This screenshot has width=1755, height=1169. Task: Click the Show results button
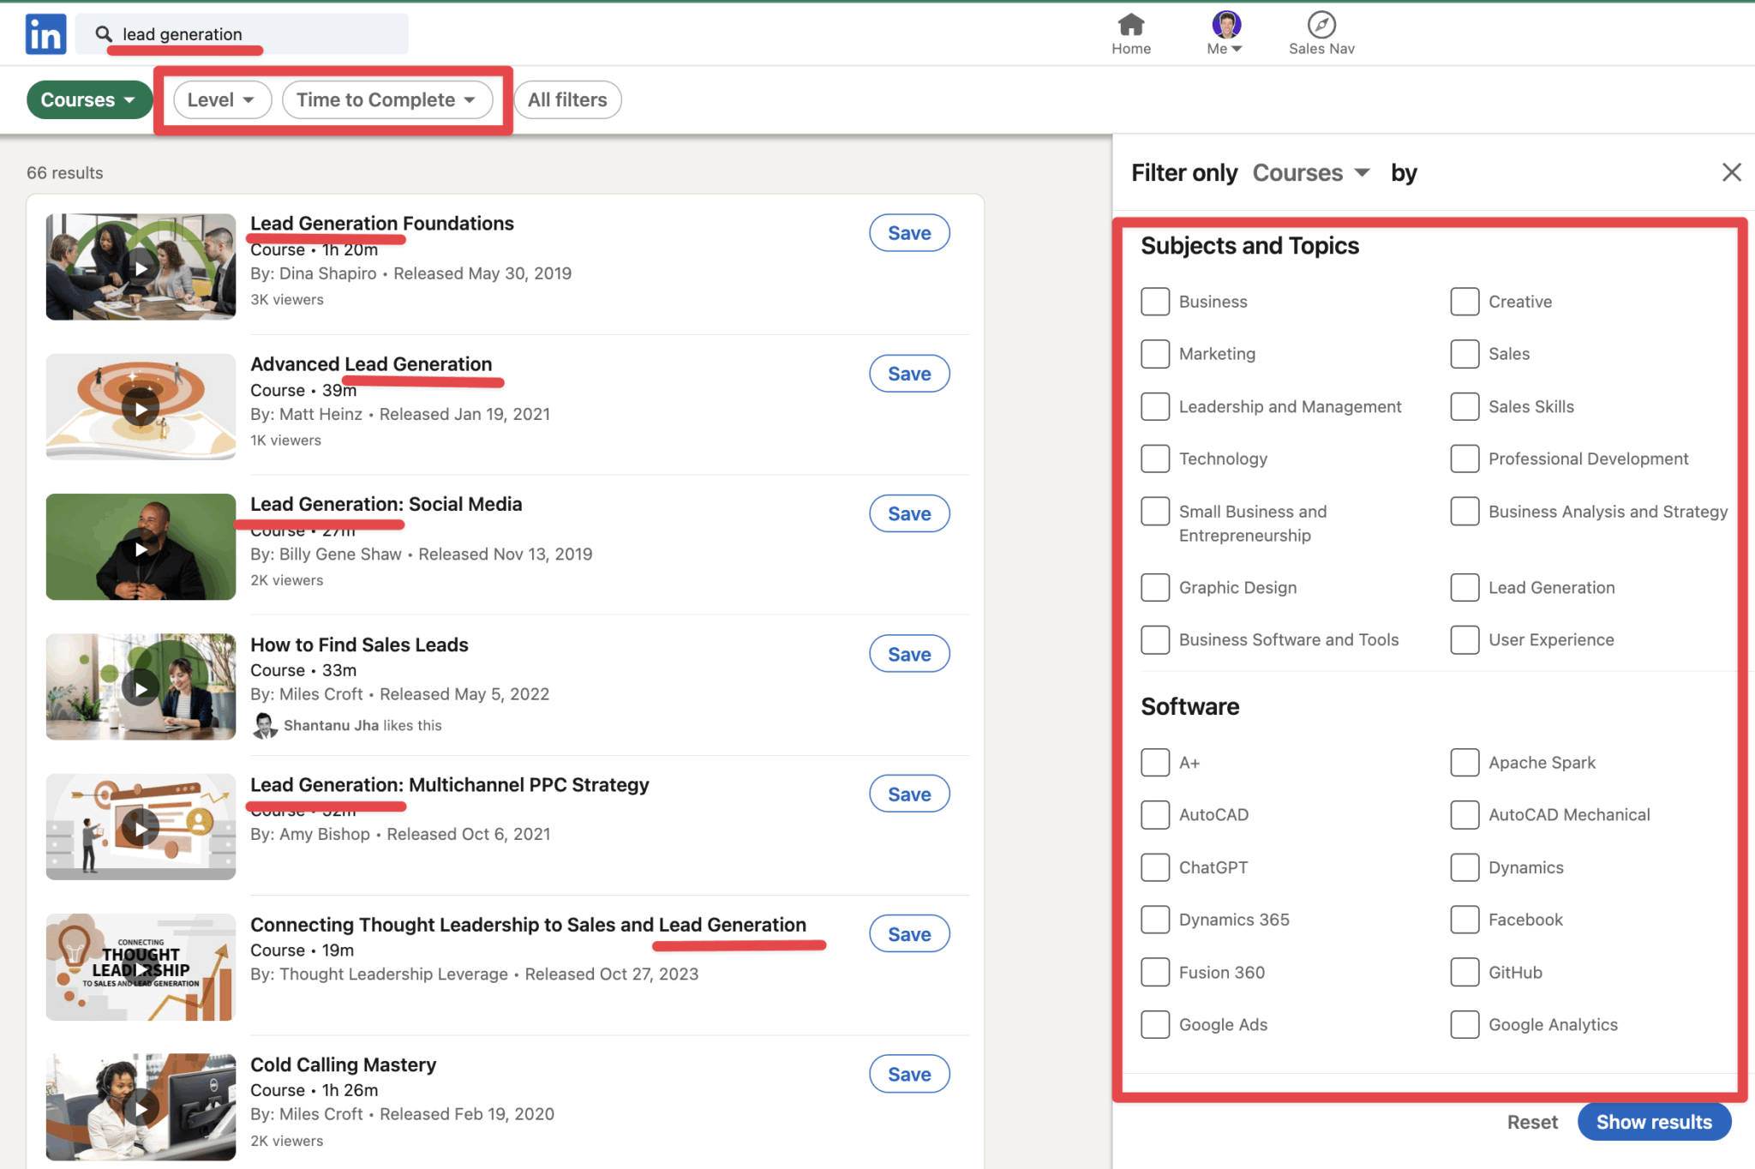point(1654,1121)
